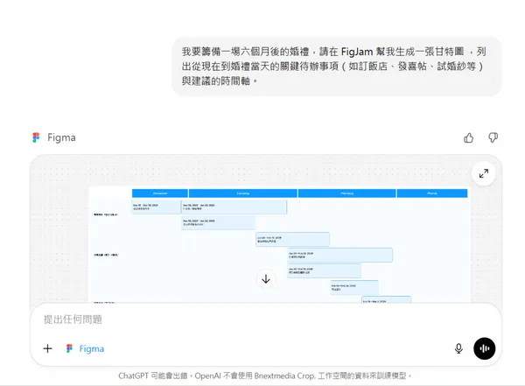
Task: Click the top-row task bar starting Dec 30
Action: coord(234,207)
